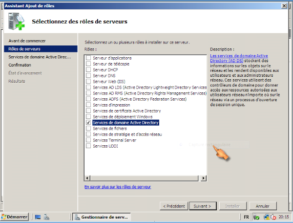Tick the Services Terminal Server checkbox

click(88, 140)
